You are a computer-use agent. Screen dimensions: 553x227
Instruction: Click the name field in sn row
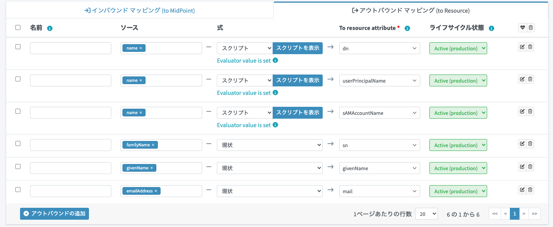point(70,145)
